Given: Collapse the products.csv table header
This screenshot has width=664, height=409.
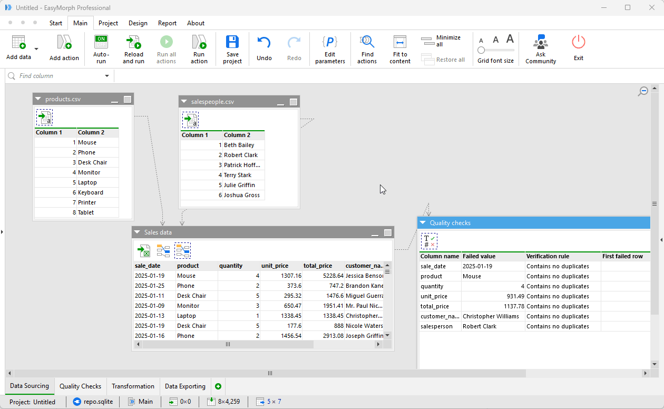Looking at the screenshot, I should [37, 98].
